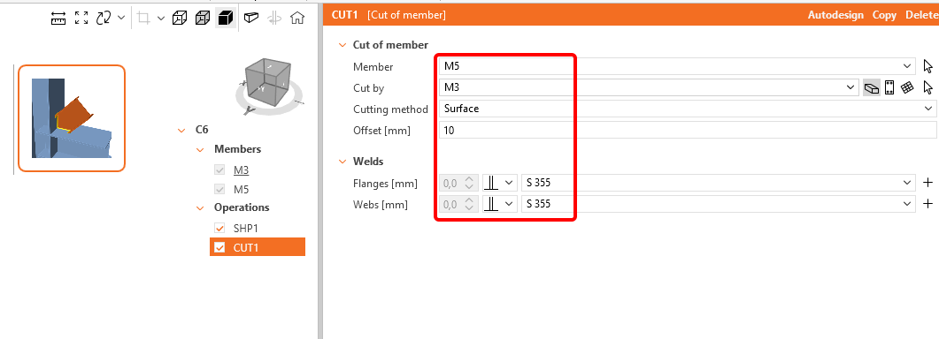Click the Copy button in header

(x=884, y=15)
